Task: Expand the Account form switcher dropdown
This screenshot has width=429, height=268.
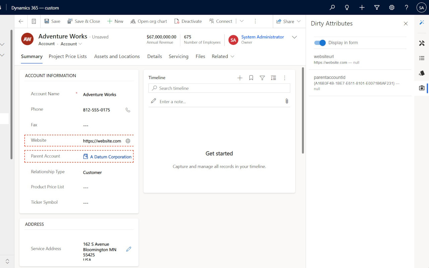Action: tap(71, 44)
